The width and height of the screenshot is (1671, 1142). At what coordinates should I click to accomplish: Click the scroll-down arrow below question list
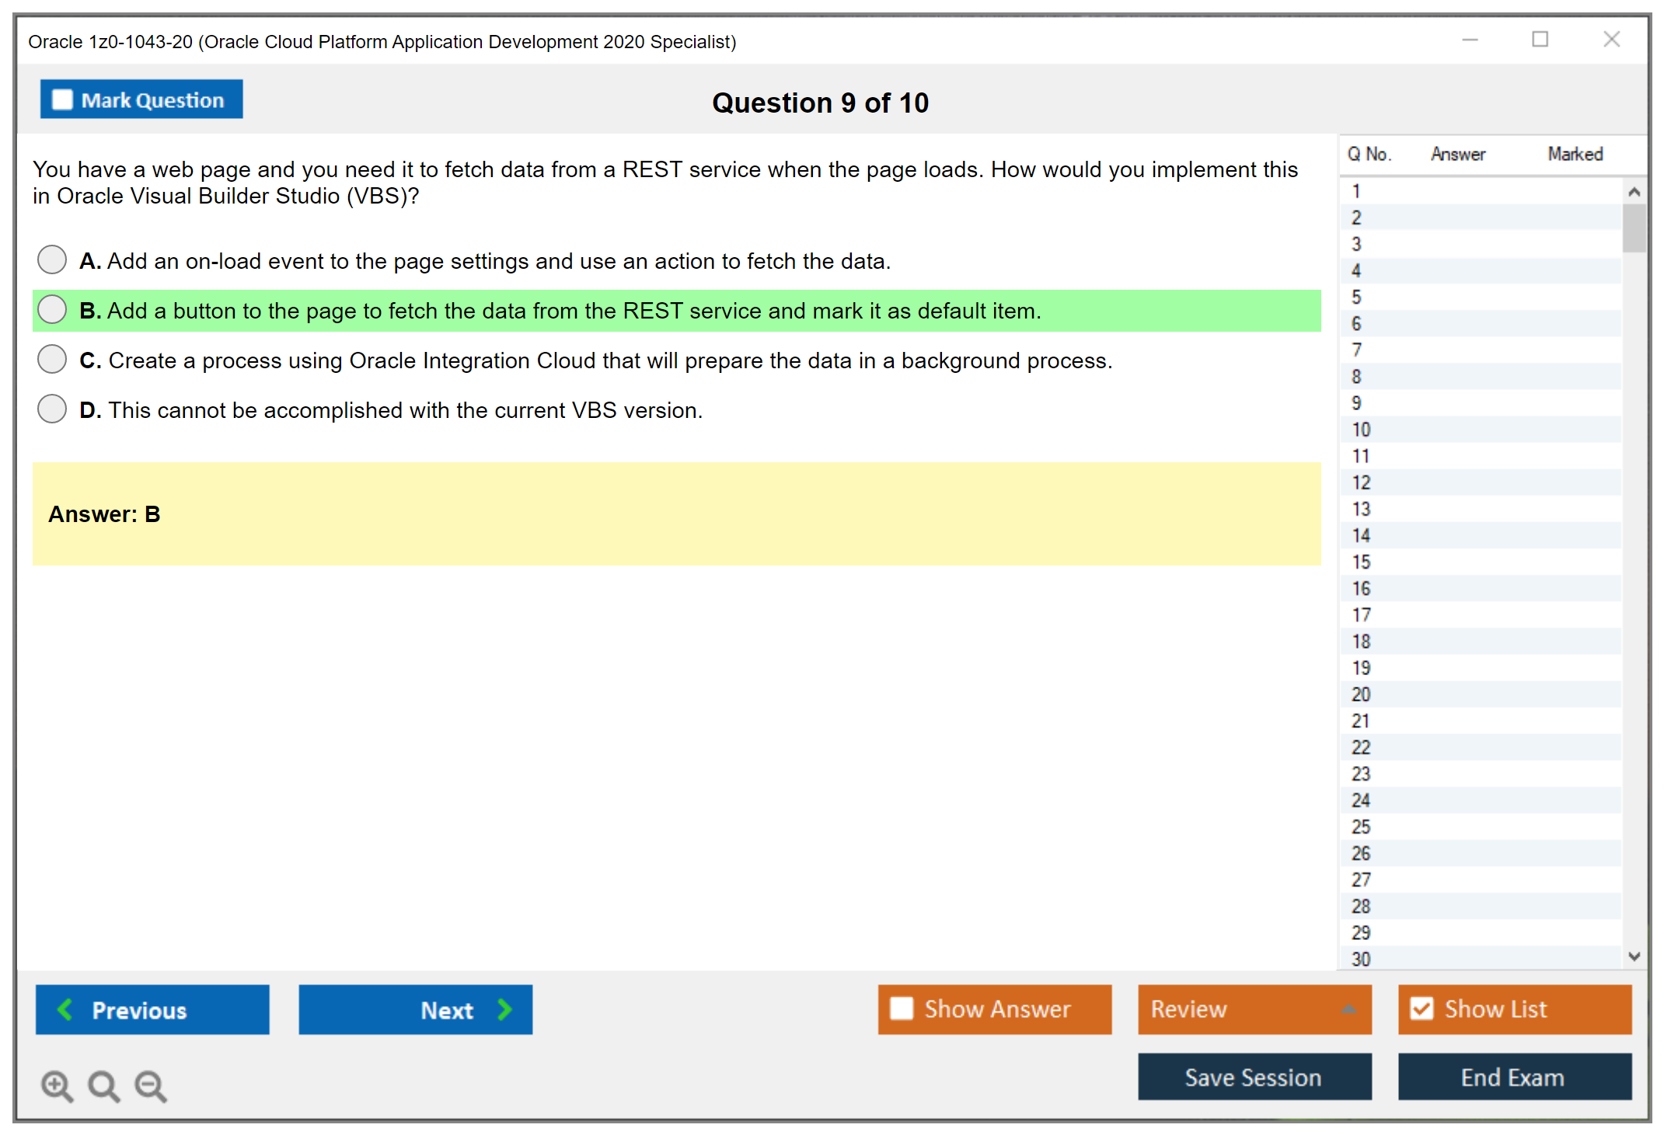click(x=1635, y=957)
